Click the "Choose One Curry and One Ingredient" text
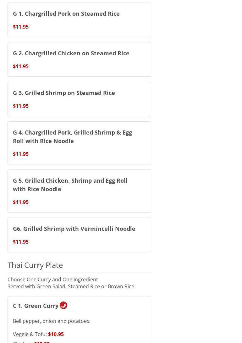Viewport: 242px width, 343px height. [x=53, y=279]
